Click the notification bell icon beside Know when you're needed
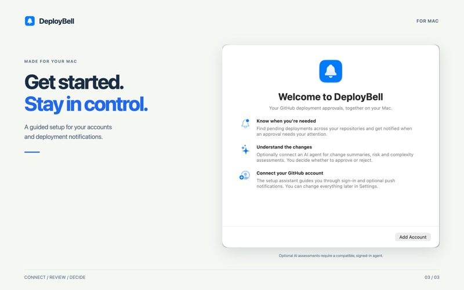Image resolution: width=464 pixels, height=290 pixels. coord(245,124)
